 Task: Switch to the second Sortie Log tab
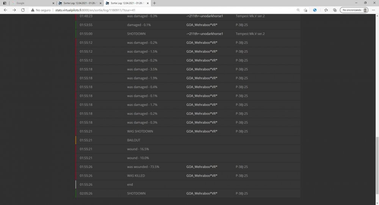(127, 3)
